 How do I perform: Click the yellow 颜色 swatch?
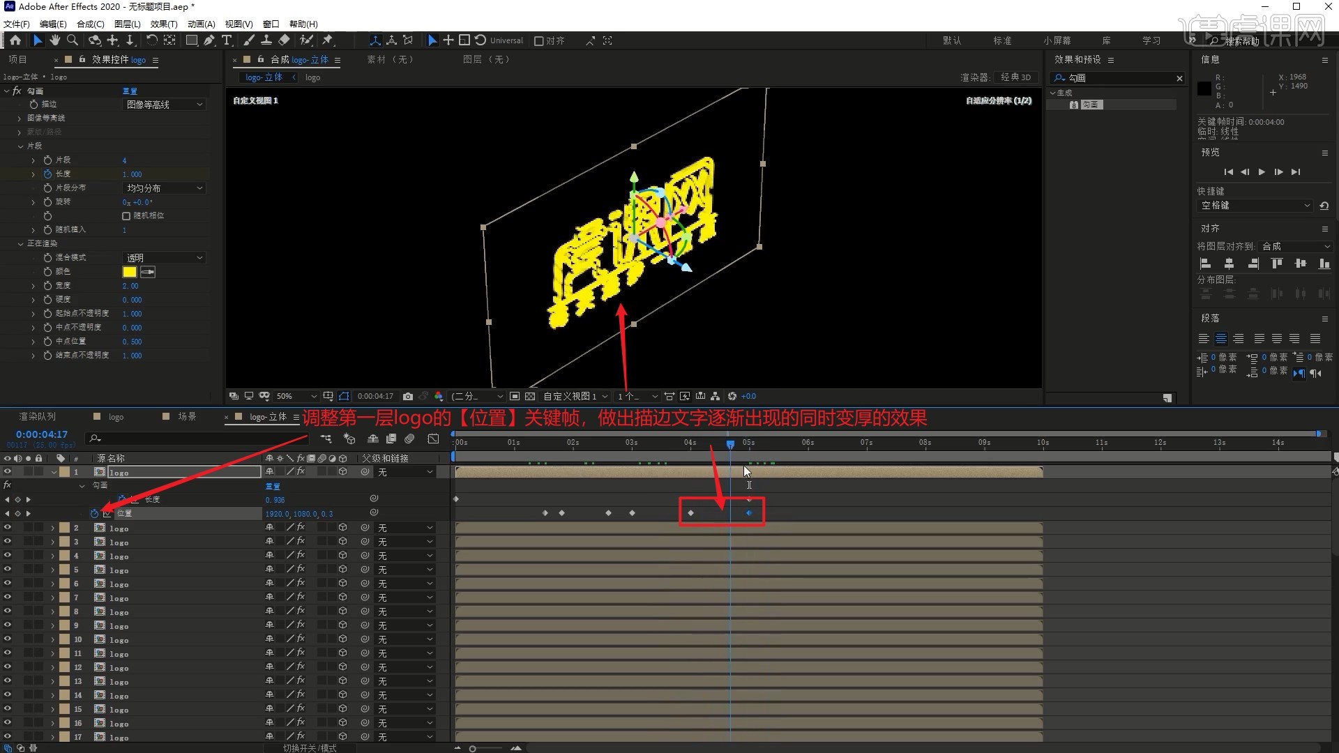[x=130, y=272]
